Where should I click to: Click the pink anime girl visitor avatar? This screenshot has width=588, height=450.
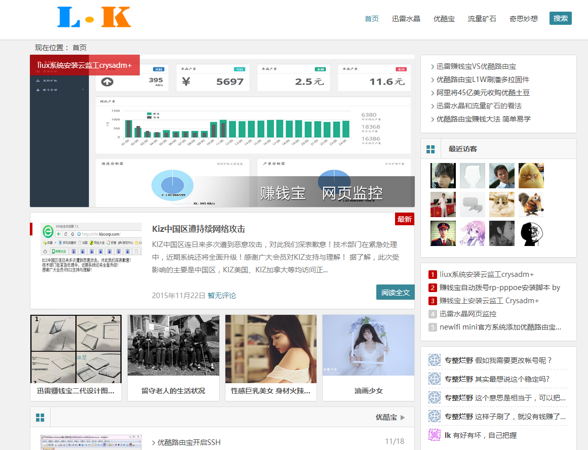tap(472, 233)
